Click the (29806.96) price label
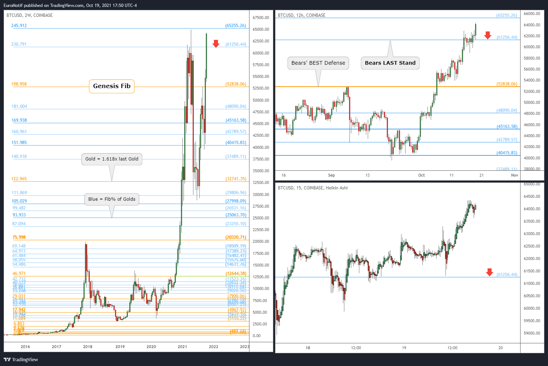Image resolution: width=548 pixels, height=366 pixels. (x=236, y=193)
